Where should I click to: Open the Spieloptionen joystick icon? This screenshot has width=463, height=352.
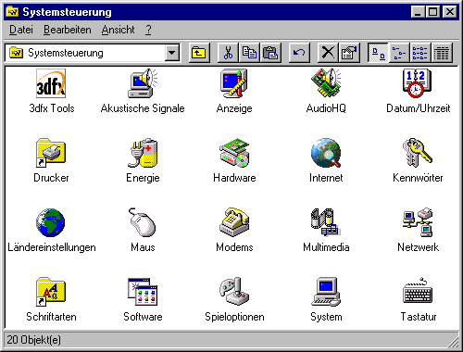pyautogui.click(x=234, y=292)
